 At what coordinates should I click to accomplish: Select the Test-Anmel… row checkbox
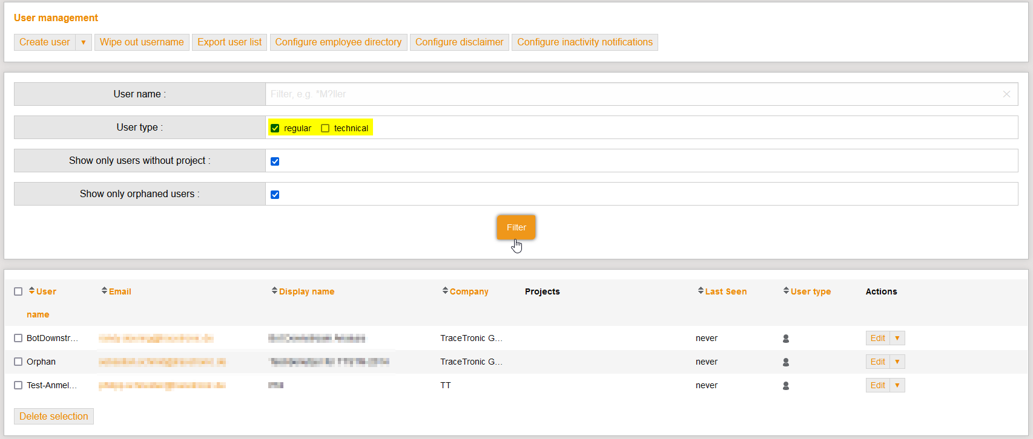click(x=18, y=385)
